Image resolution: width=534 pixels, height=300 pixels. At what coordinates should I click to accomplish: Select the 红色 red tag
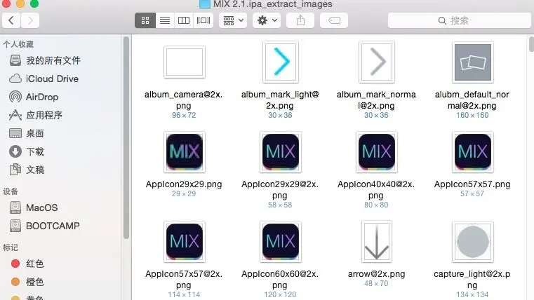tap(27, 264)
